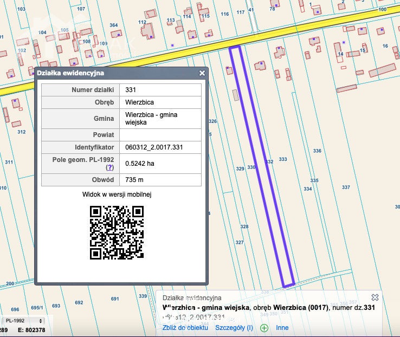
Task: Dismiss the bottom parcel info panel
Action: point(375,297)
